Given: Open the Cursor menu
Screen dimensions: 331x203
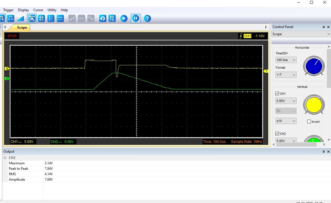Looking at the screenshot, I should 38,10.
